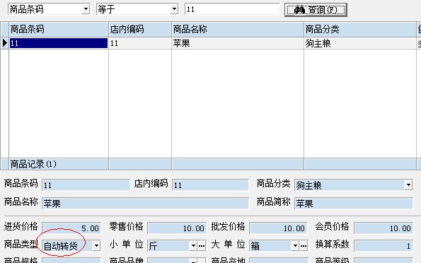Viewport: 421px width, 263px height.
Task: Click the 店内编码 cell 11 in the row
Action: [140, 43]
